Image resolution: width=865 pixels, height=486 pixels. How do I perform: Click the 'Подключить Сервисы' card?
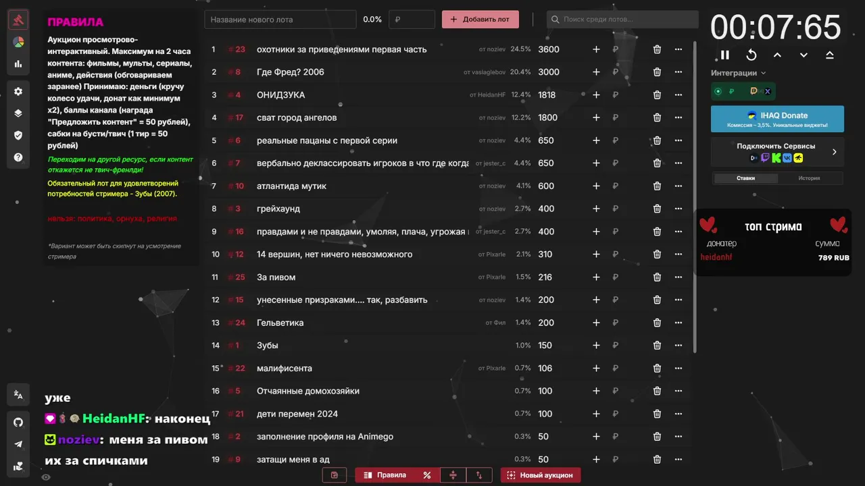(777, 152)
